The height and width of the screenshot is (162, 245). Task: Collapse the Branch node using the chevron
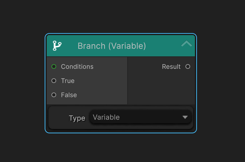point(186,44)
